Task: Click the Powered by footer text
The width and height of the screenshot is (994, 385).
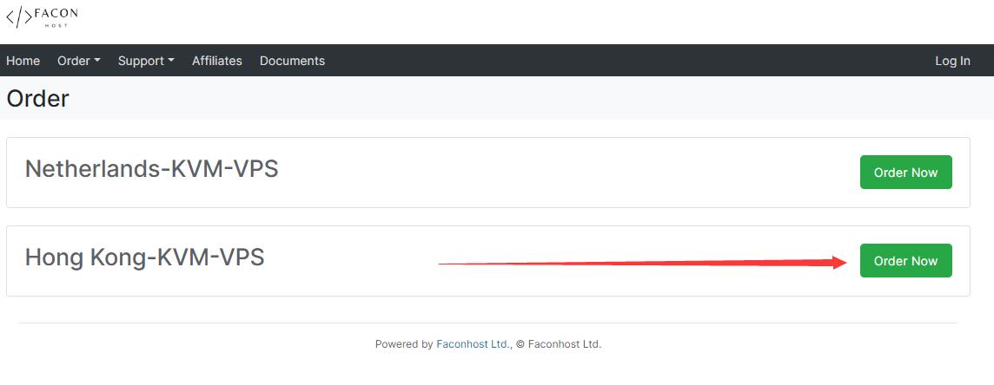Action: pos(404,344)
